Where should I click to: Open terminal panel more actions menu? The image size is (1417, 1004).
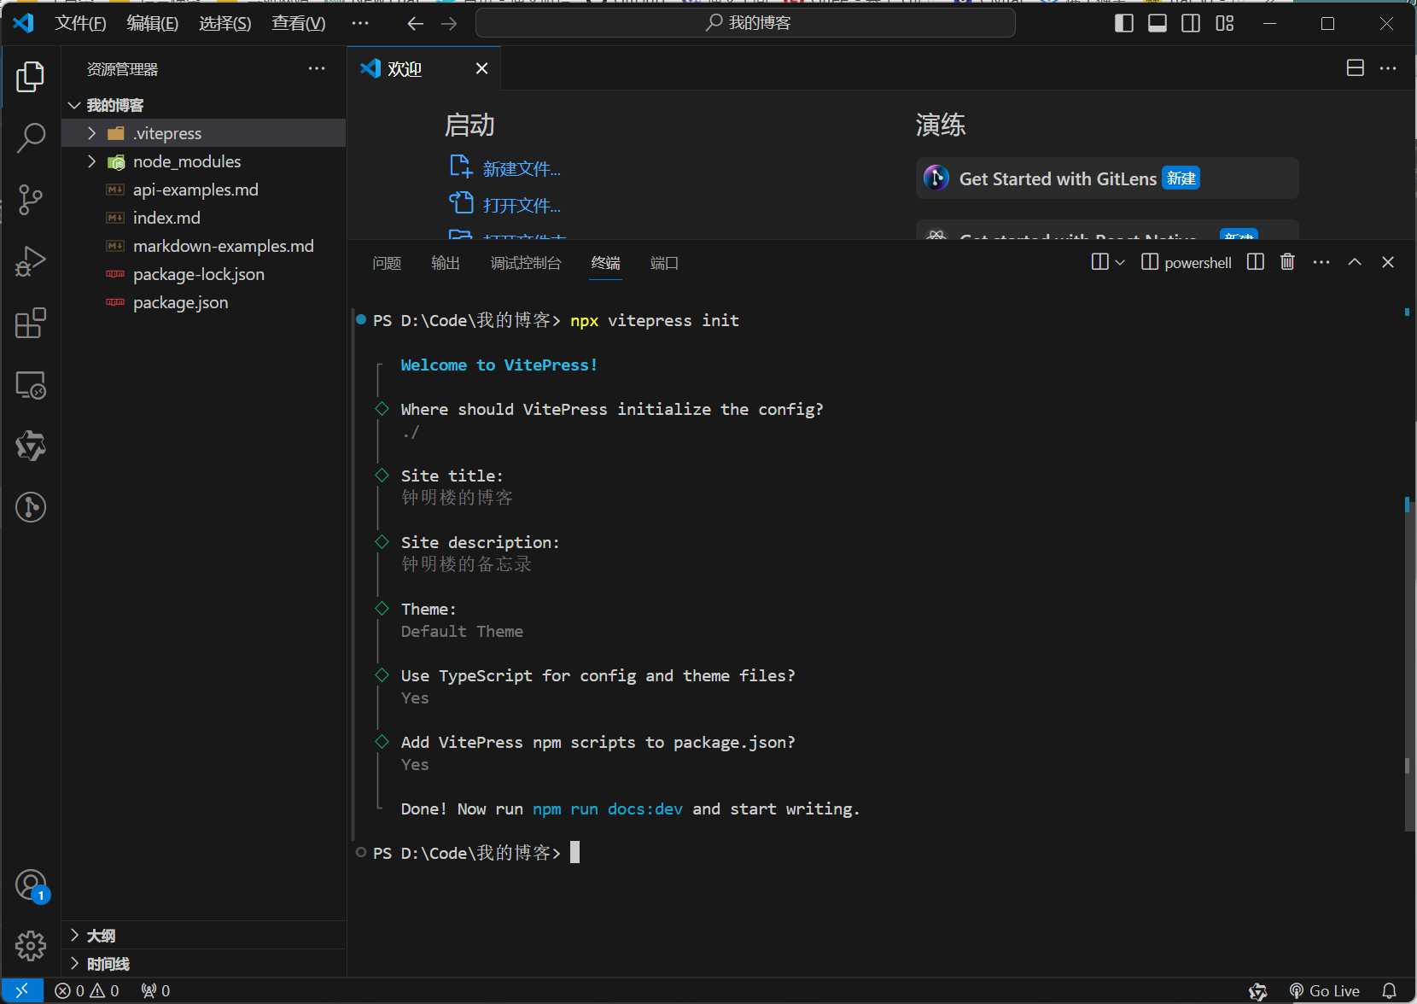[x=1321, y=262]
